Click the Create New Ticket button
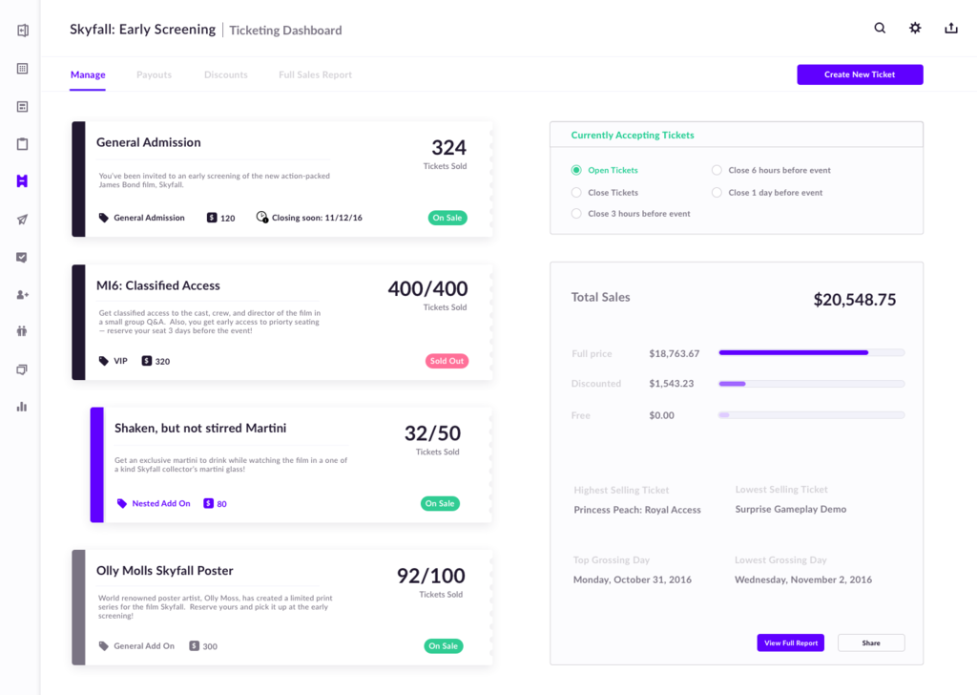The image size is (977, 695). [x=860, y=74]
